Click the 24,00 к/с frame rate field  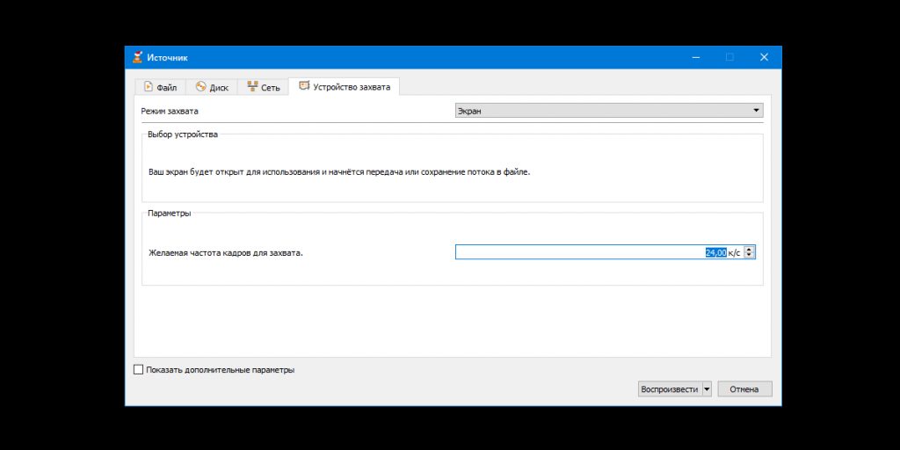pyautogui.click(x=598, y=252)
